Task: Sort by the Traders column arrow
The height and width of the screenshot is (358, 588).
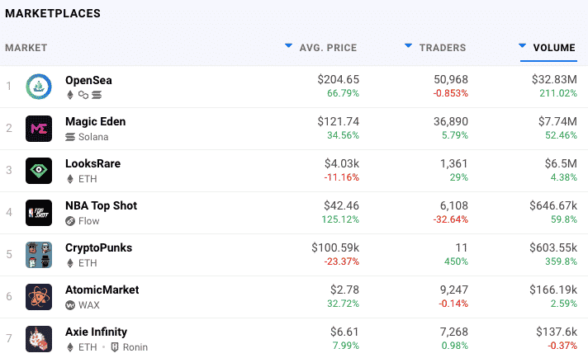Action: point(408,45)
